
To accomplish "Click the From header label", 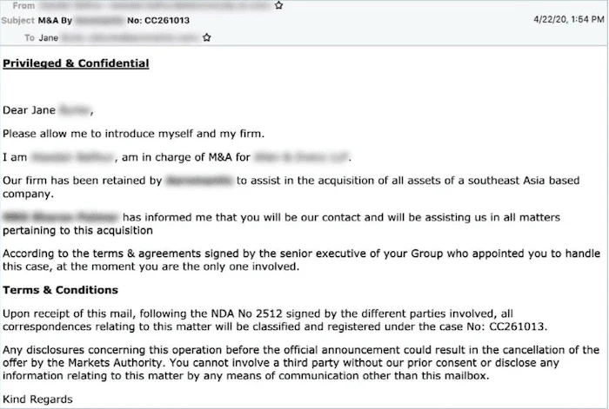I will click(23, 6).
